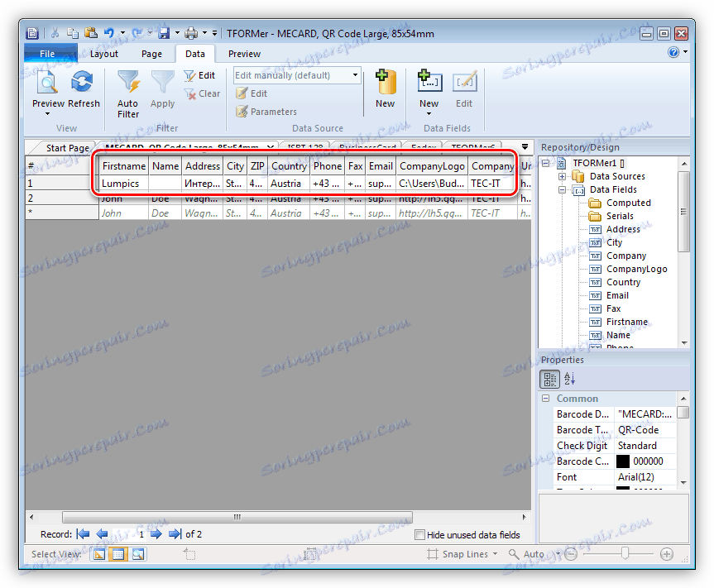Click the record number input field

click(129, 534)
